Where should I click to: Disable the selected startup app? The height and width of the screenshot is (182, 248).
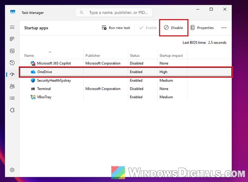[174, 28]
